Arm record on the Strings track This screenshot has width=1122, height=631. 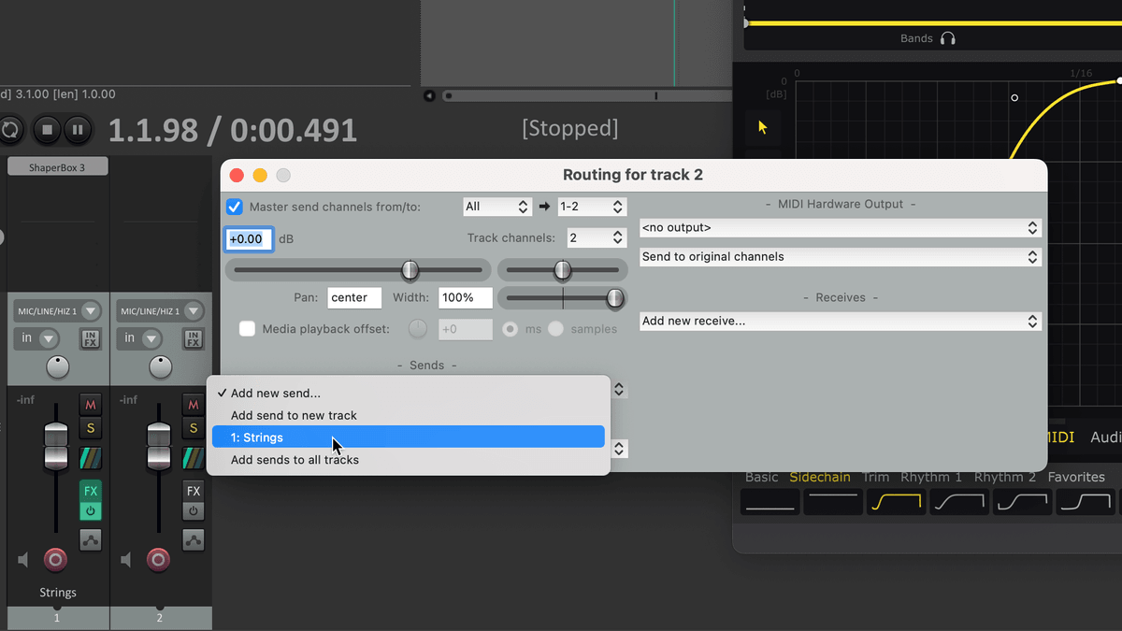[x=55, y=560]
